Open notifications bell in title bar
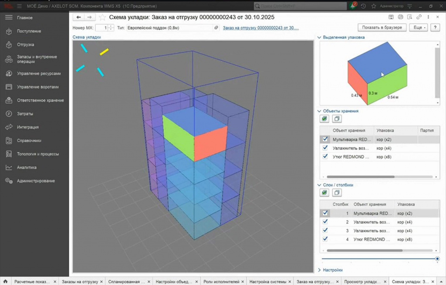This screenshot has width=446, height=285. click(353, 6)
